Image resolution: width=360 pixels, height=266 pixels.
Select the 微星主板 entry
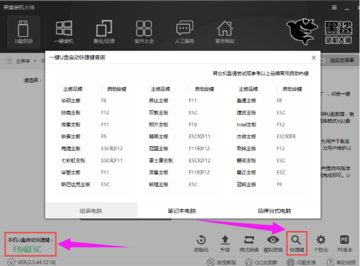point(71,124)
